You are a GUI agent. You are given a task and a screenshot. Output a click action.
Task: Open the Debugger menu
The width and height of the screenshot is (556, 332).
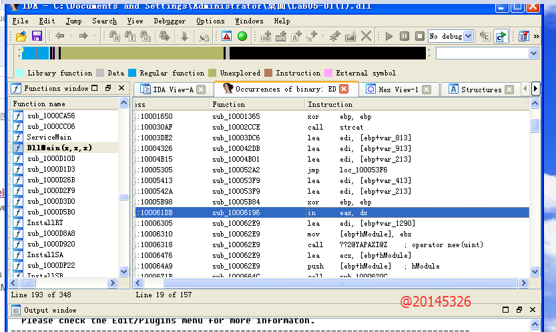[170, 21]
